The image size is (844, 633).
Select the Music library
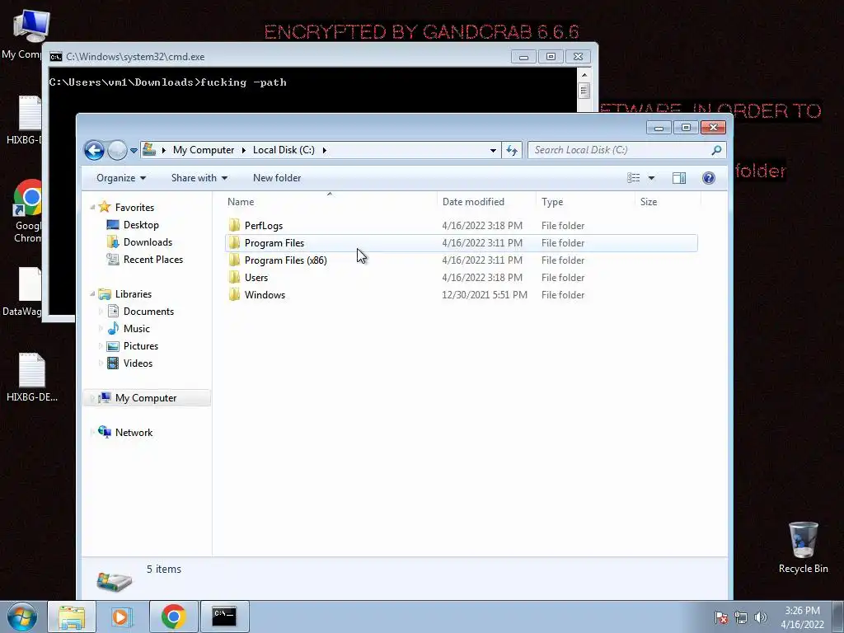pyautogui.click(x=136, y=329)
